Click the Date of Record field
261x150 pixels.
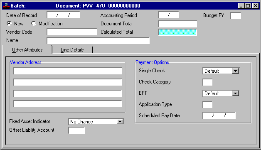click(x=63, y=15)
